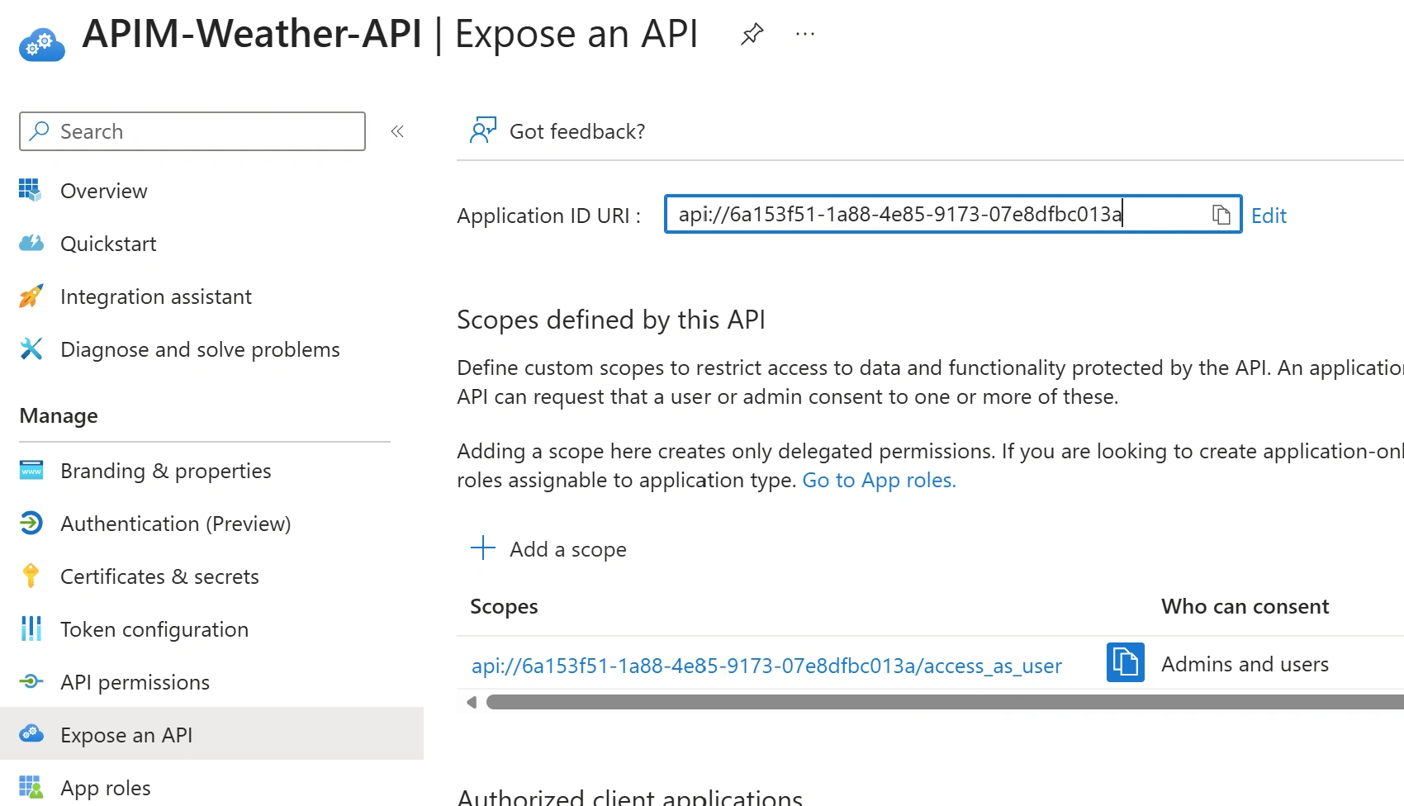Viewport: 1404px width, 806px height.
Task: Click the Integration assistant rocket icon
Action: coord(31,296)
